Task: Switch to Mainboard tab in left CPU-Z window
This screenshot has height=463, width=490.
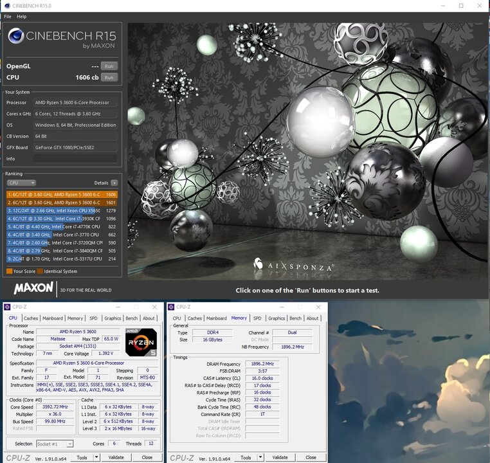Action: 53,318
